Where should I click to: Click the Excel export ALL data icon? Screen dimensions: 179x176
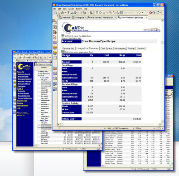63,35
